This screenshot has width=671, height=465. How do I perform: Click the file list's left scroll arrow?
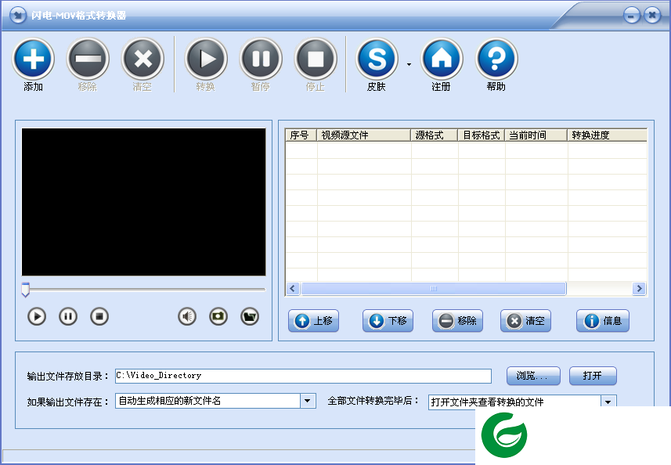click(293, 289)
